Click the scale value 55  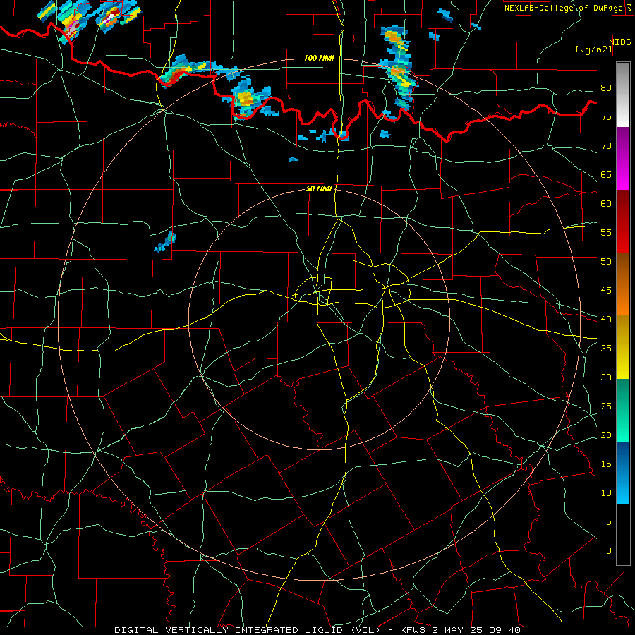pos(606,233)
